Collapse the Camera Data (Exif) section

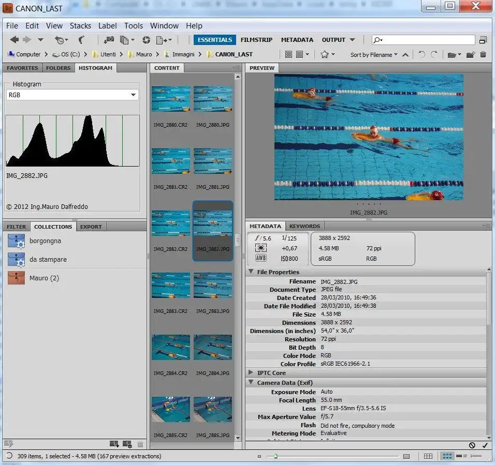click(251, 382)
